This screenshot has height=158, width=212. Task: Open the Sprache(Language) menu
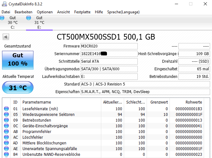(123, 12)
